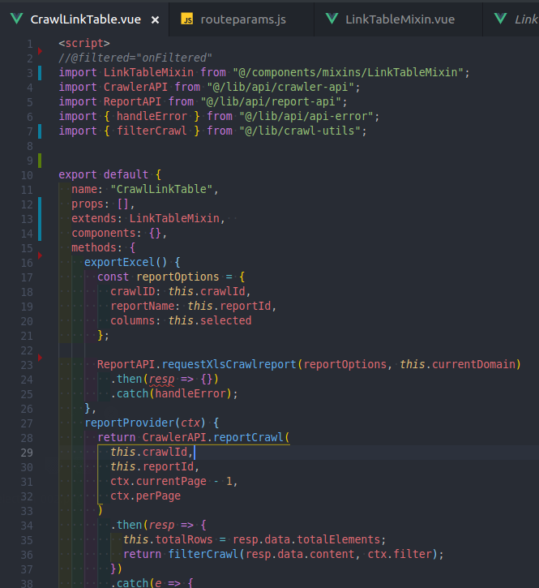Collapse the methods fold arrow at line 15
539x588 pixels.
[x=40, y=255]
